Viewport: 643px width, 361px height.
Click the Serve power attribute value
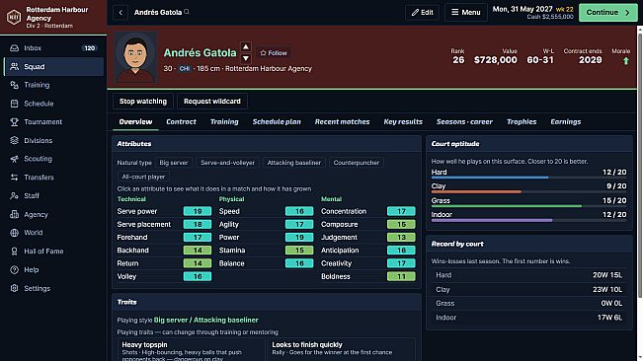[x=198, y=211]
